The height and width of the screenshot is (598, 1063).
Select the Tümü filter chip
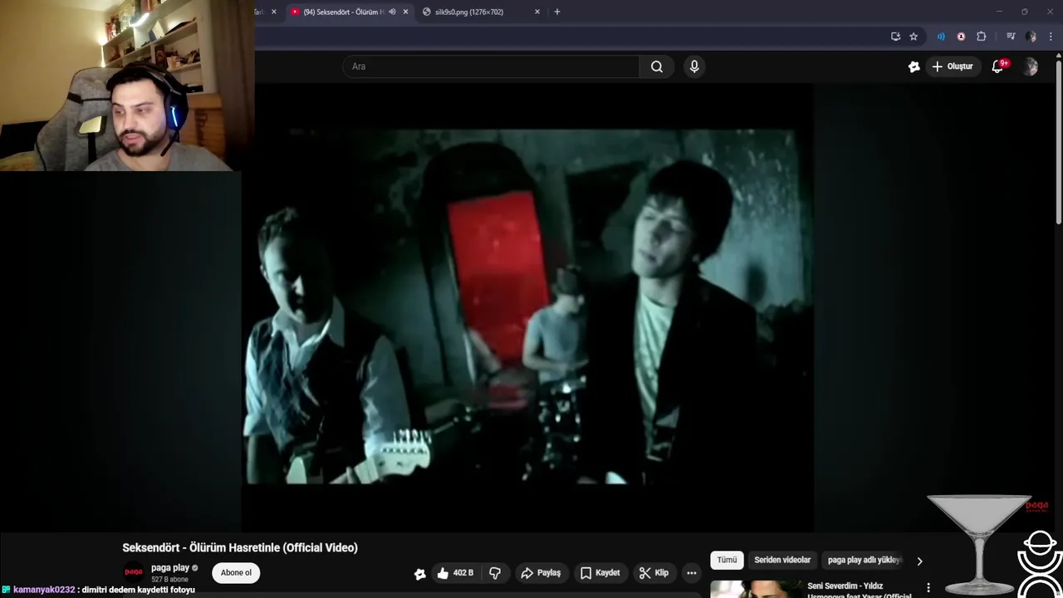727,560
